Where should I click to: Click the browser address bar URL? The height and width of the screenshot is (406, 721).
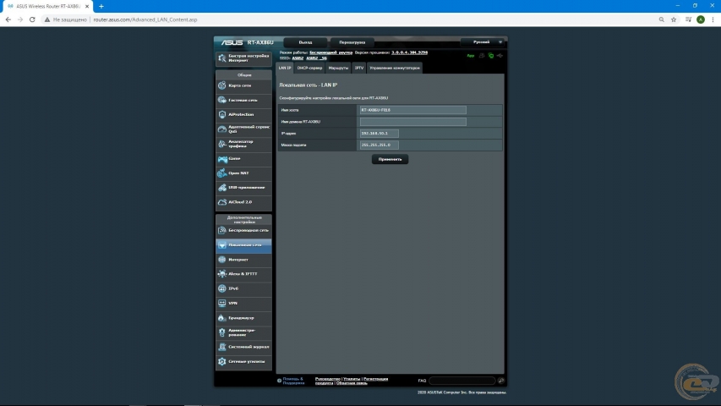(145, 19)
